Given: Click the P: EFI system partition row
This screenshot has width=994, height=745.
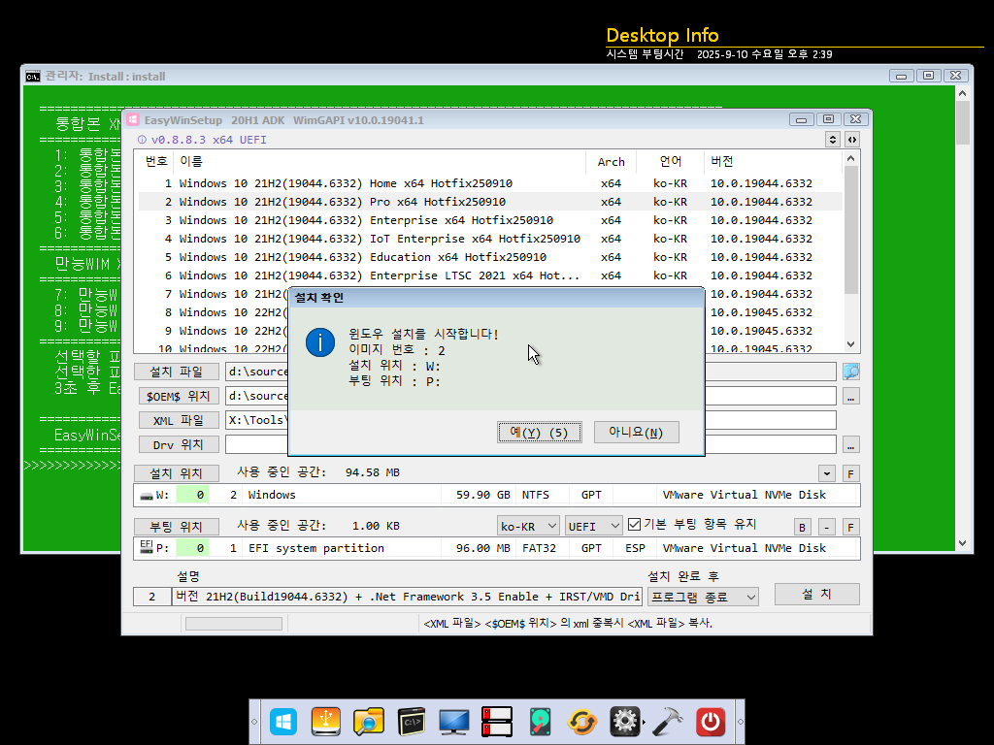Looking at the screenshot, I should coord(496,548).
